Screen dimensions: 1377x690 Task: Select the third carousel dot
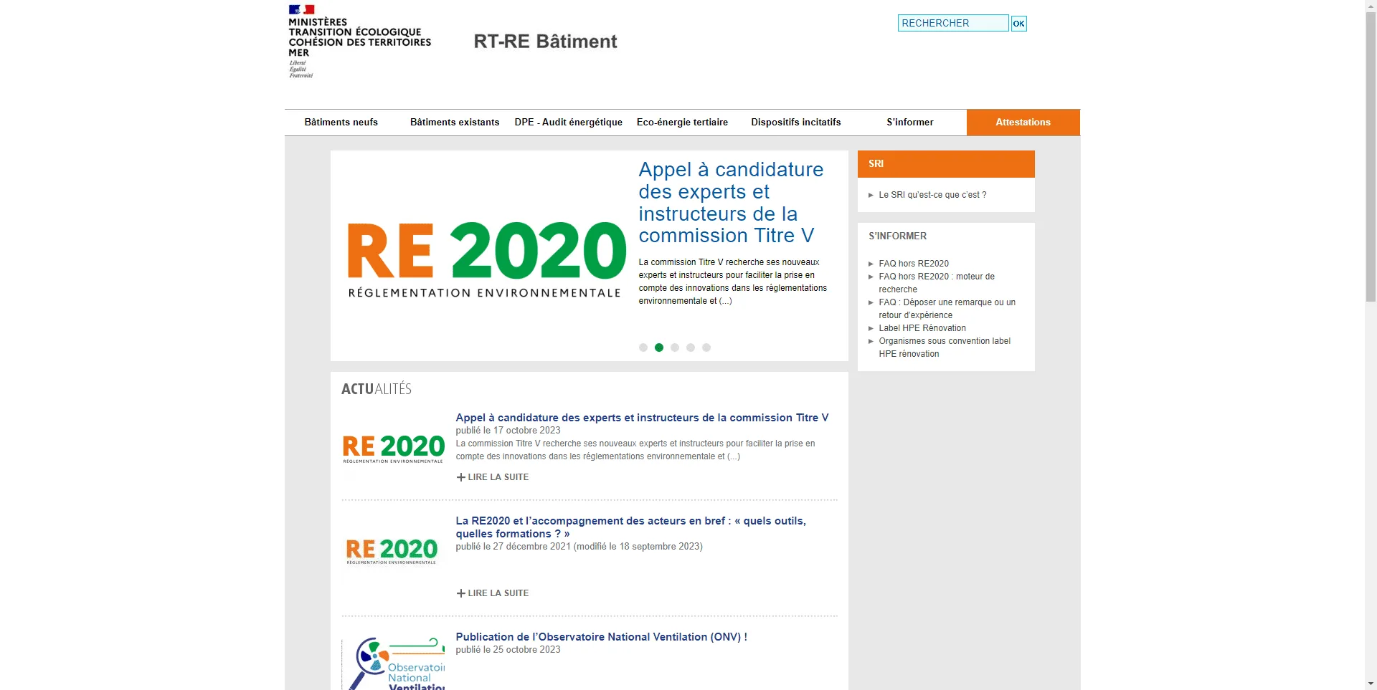pyautogui.click(x=675, y=348)
